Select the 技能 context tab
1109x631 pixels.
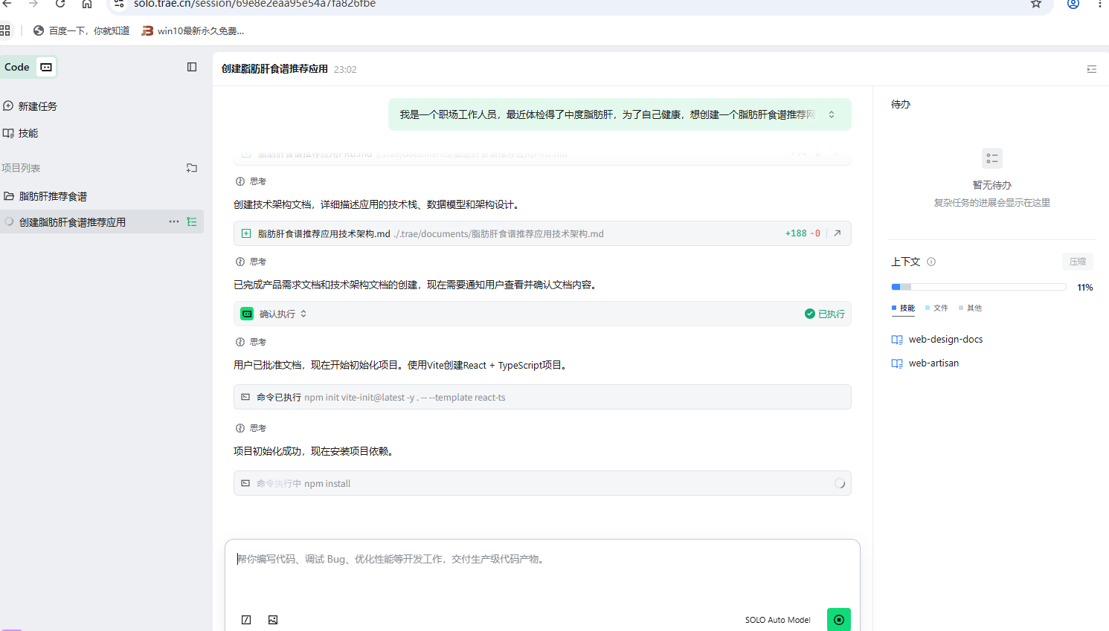pos(904,308)
